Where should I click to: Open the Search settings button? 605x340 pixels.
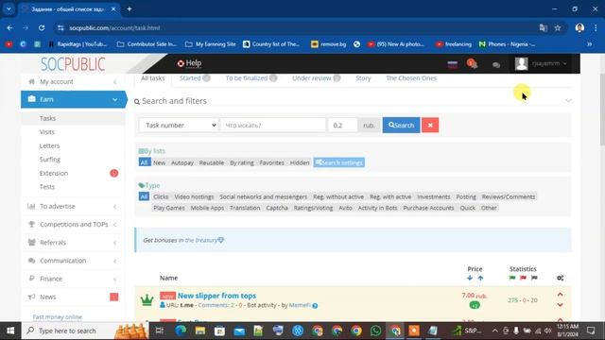point(339,162)
